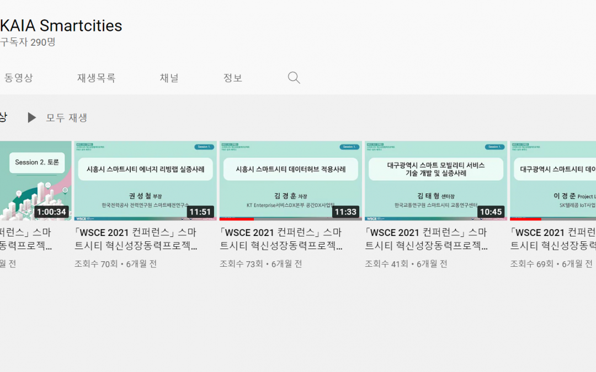Click subscriber count text 구독자 290명

28,42
